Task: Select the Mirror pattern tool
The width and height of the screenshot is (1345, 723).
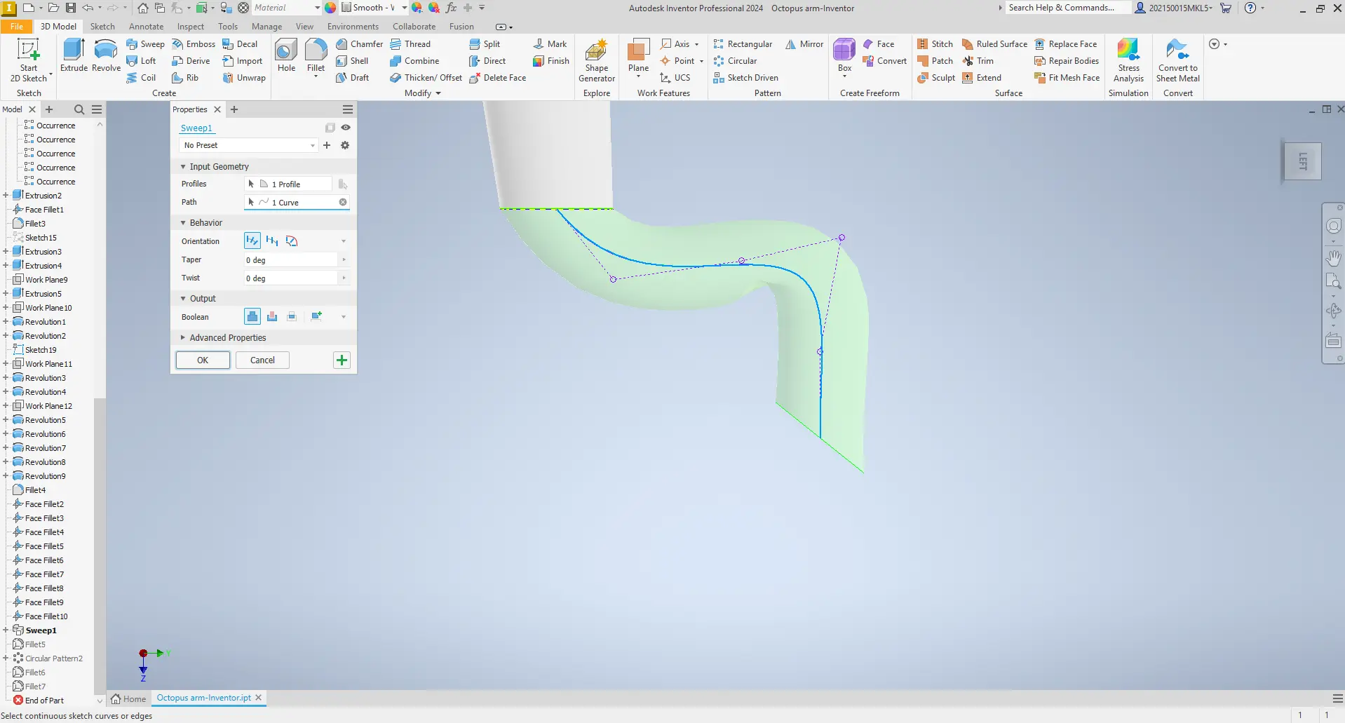Action: [804, 43]
